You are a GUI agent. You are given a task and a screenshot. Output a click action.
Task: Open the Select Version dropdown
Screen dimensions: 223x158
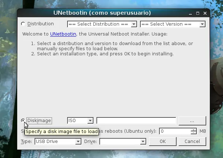(x=173, y=24)
